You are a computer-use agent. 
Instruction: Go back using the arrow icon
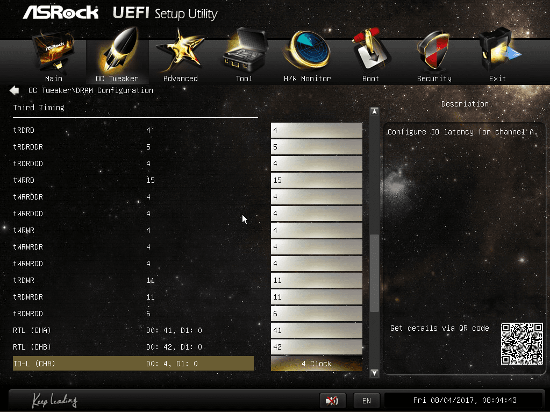[15, 90]
